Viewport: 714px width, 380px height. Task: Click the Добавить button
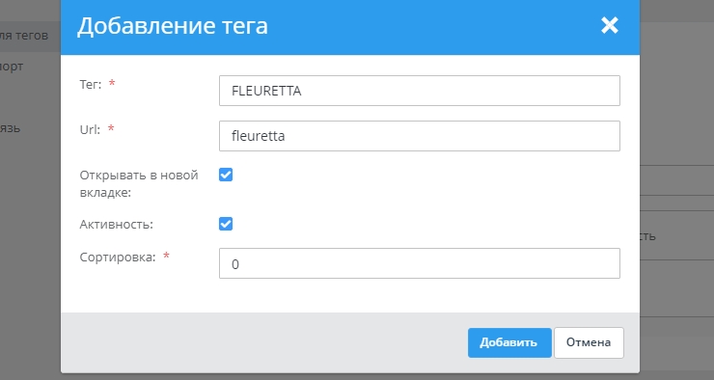509,342
